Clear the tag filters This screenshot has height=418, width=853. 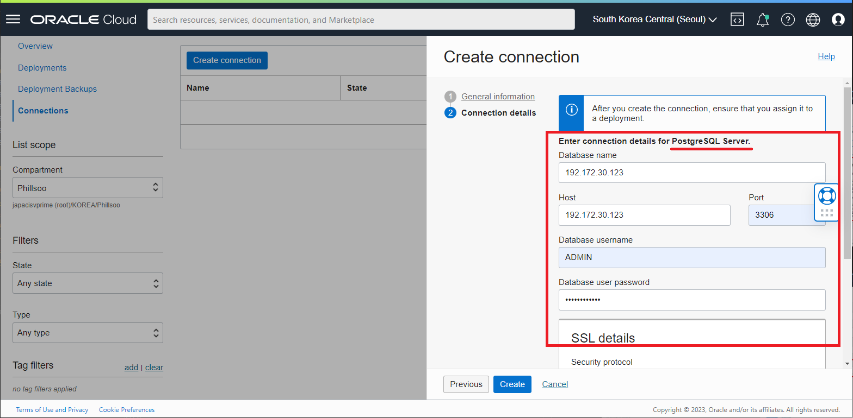tap(154, 368)
